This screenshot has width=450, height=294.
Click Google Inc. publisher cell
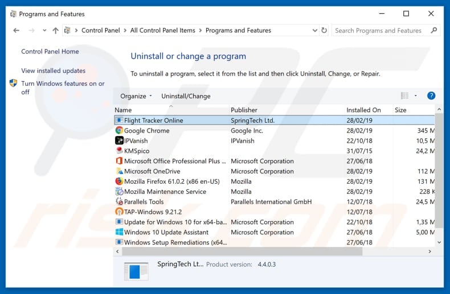tap(247, 131)
